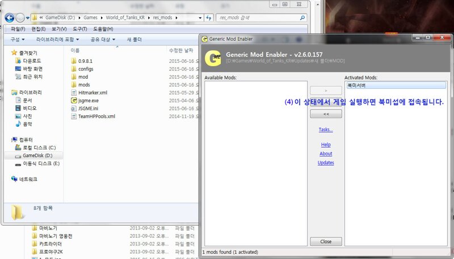Open 공유 대상 dropdown
This screenshot has width=454, height=259.
[103, 40]
